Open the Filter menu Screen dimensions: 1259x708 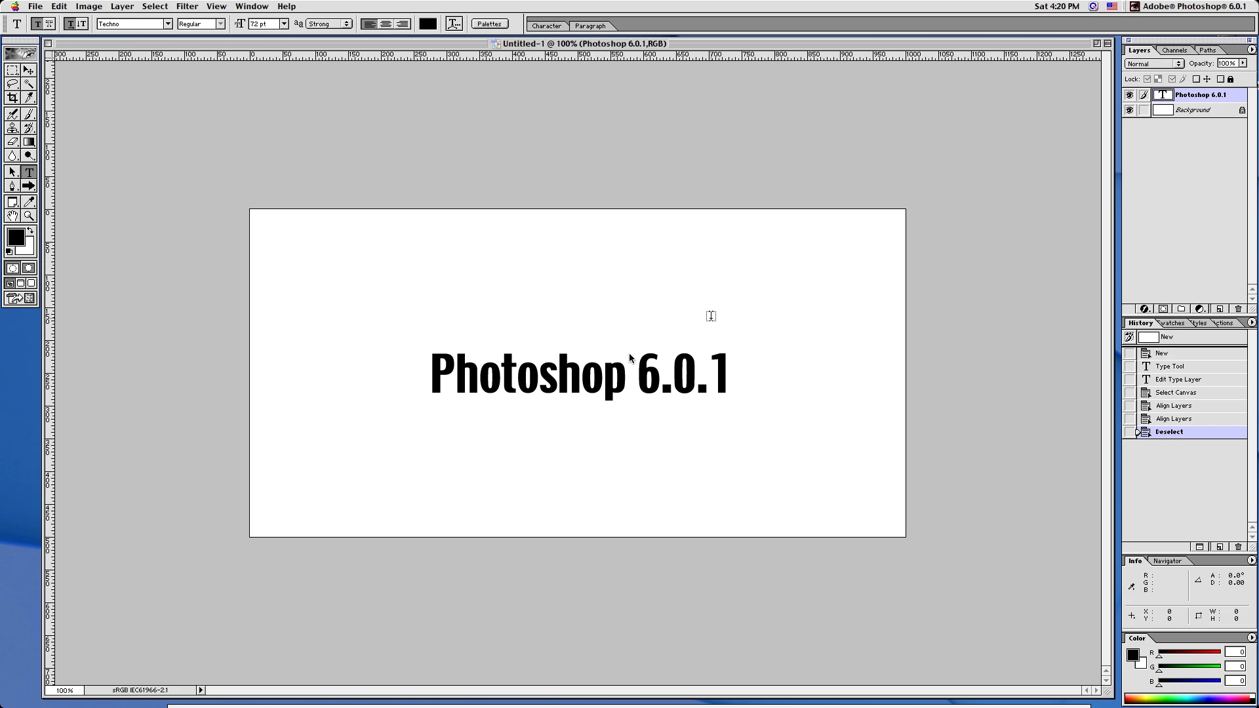[187, 6]
